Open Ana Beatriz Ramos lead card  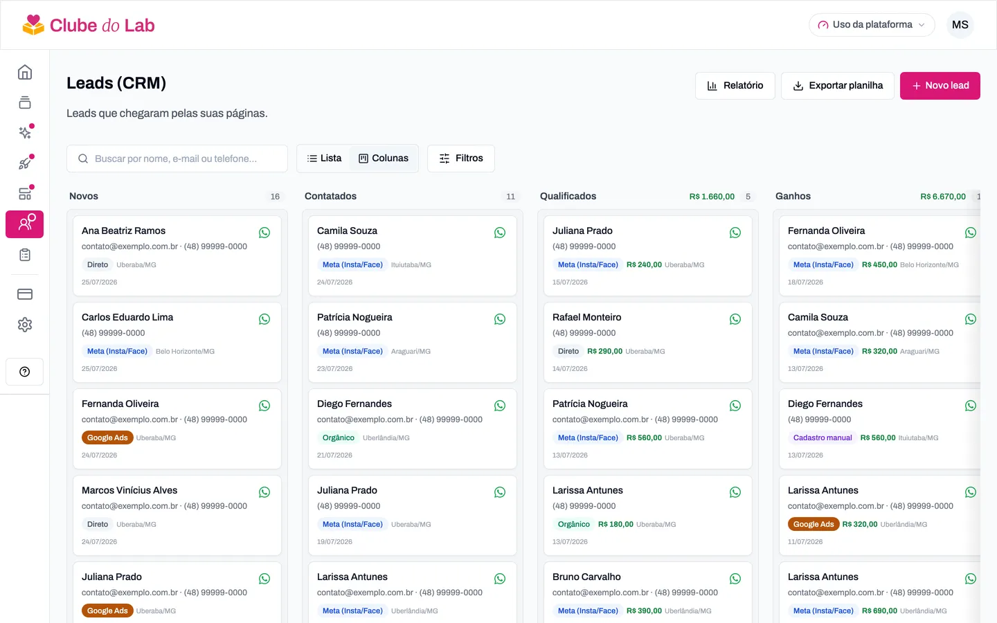(177, 256)
